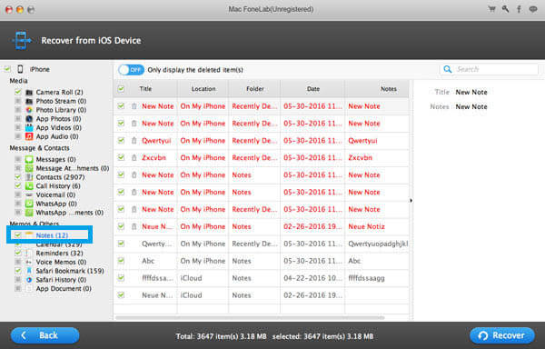Screen dimensions: 545x349
Task: Click the Safari Bookmark icon
Action: click(29, 271)
